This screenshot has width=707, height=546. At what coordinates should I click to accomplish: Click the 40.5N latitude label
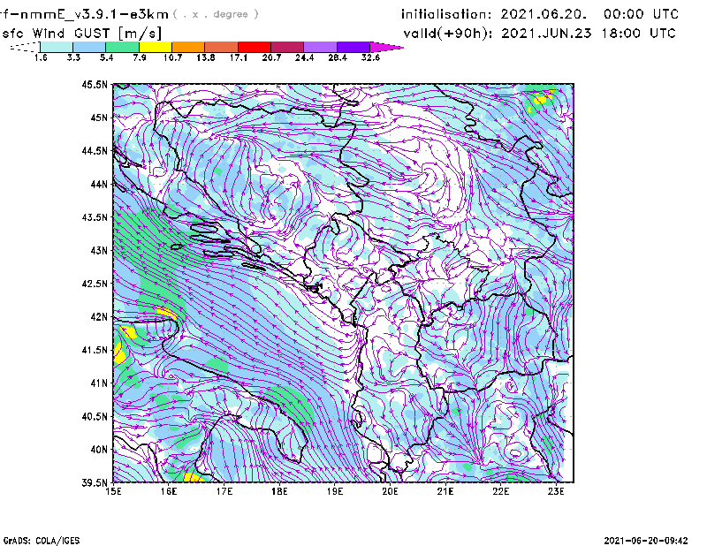[x=95, y=416]
